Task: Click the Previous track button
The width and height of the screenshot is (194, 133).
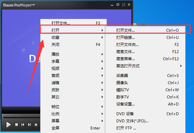Action: pyautogui.click(x=23, y=125)
